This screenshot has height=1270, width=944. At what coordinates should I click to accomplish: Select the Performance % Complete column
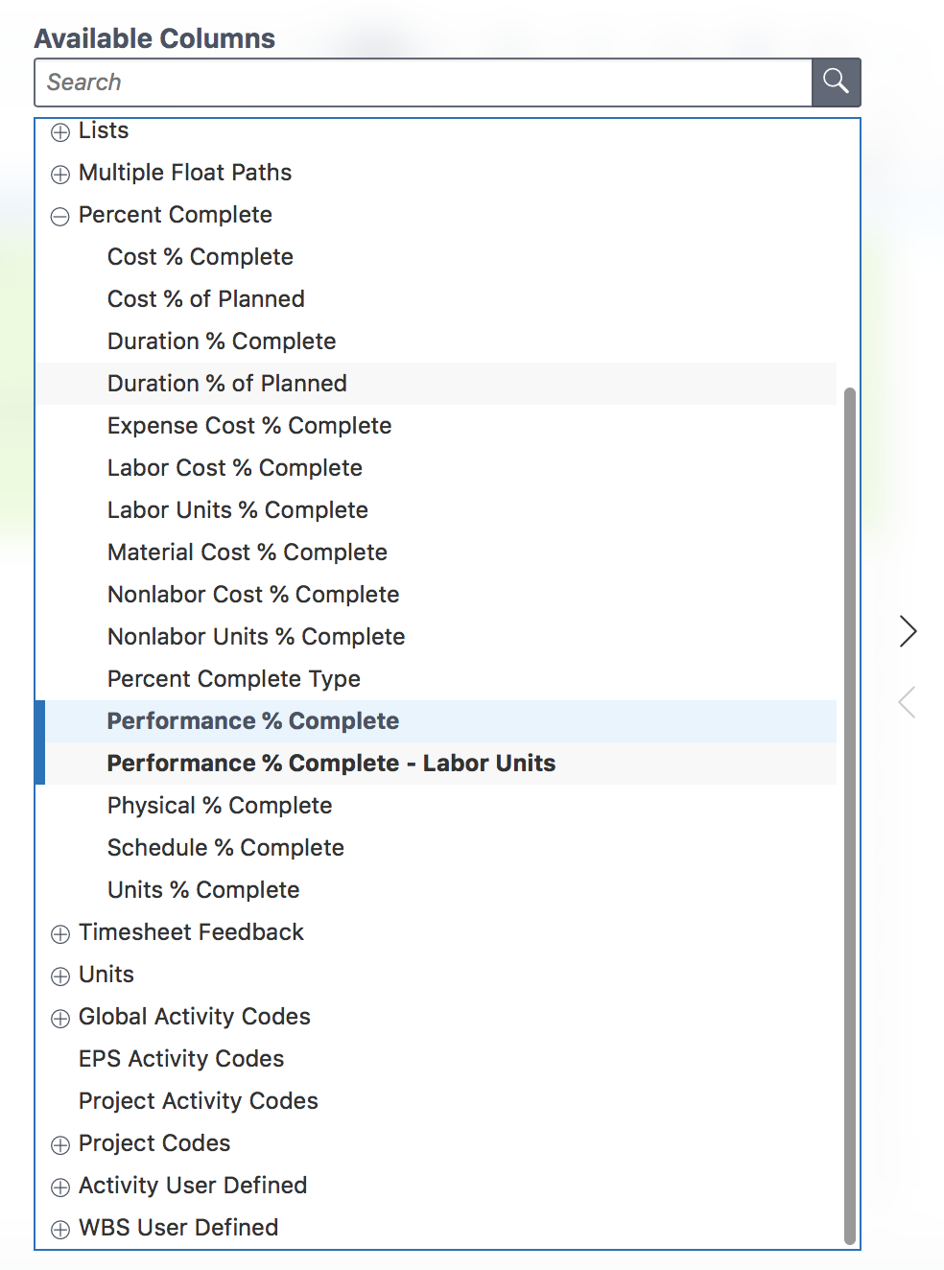click(x=252, y=720)
